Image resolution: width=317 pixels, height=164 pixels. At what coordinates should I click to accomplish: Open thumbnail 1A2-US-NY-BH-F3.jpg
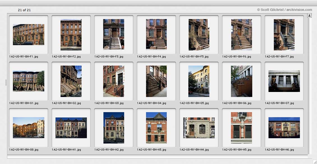click(x=114, y=34)
